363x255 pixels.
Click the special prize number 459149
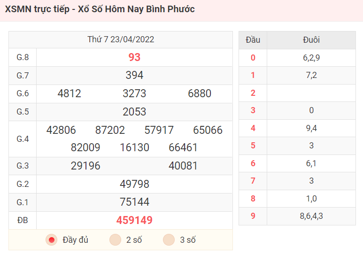[134, 220]
